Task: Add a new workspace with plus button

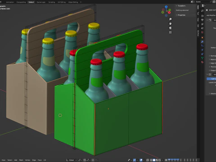Action: pos(81,2)
